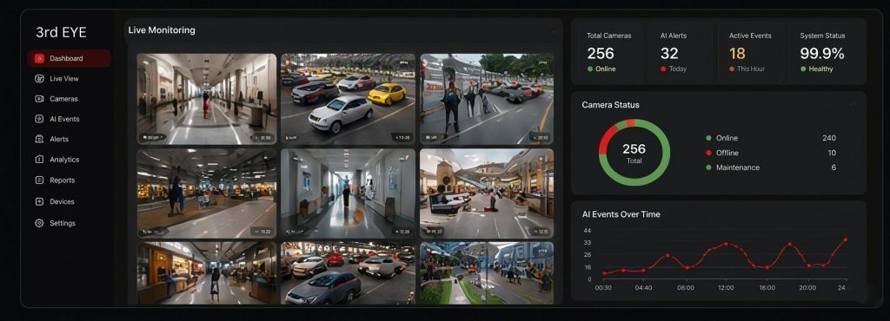Open the Analytics menu item

pos(56,160)
